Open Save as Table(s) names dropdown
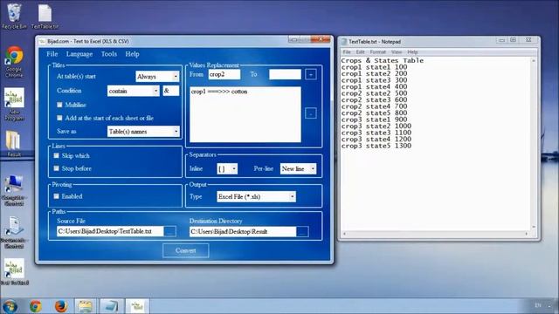The width and height of the screenshot is (559, 314). [143, 132]
